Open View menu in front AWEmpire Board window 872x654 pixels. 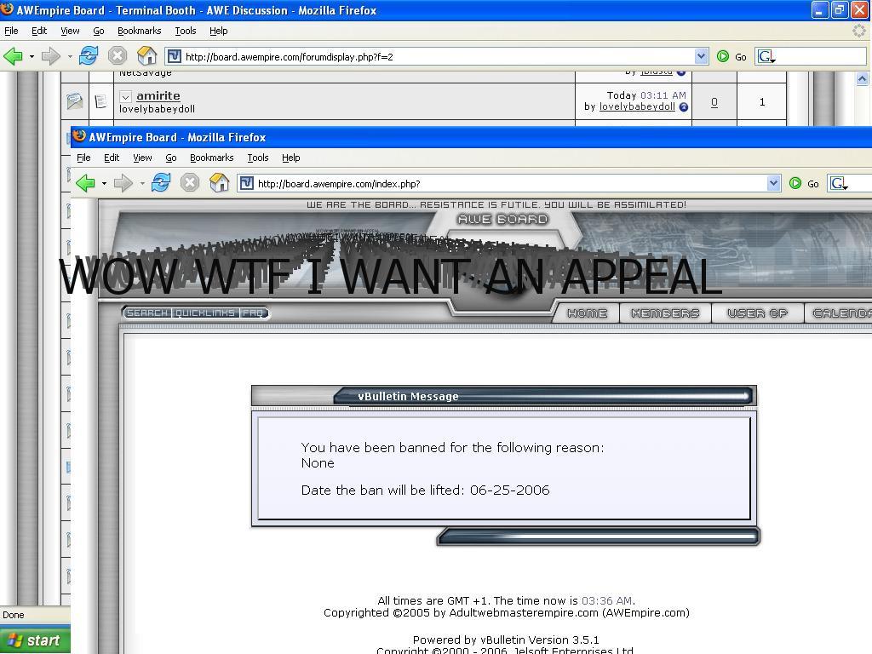pos(142,158)
